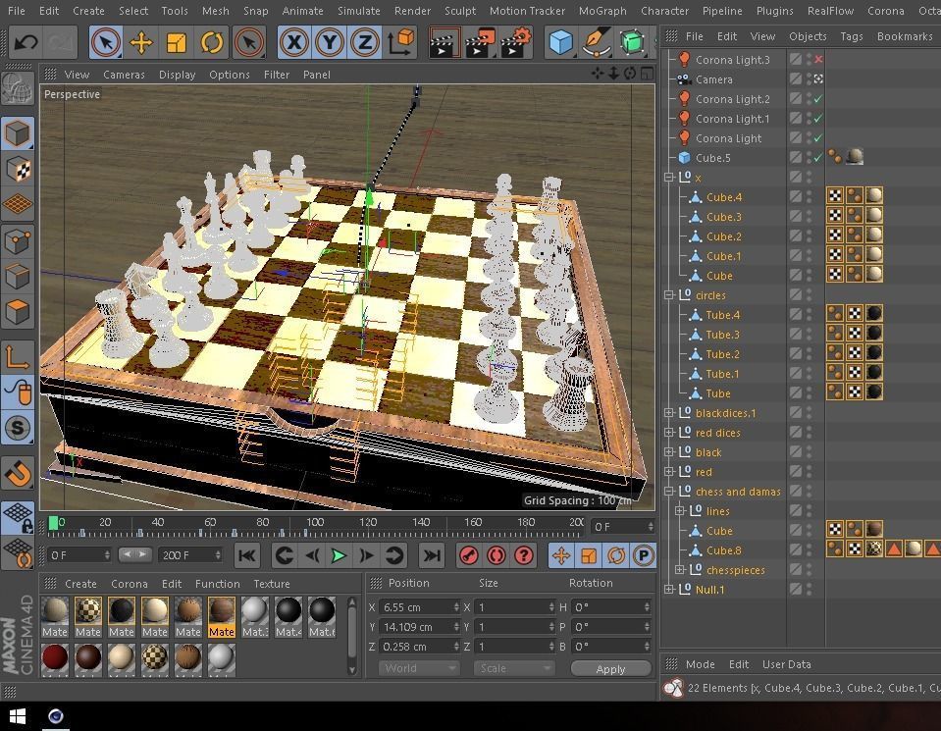Open the viewport Cameras menu

pyautogui.click(x=125, y=75)
